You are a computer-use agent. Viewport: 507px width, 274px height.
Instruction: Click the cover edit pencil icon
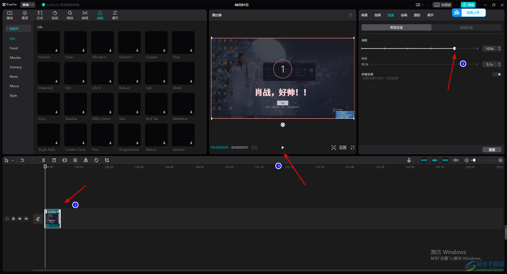tap(38, 219)
